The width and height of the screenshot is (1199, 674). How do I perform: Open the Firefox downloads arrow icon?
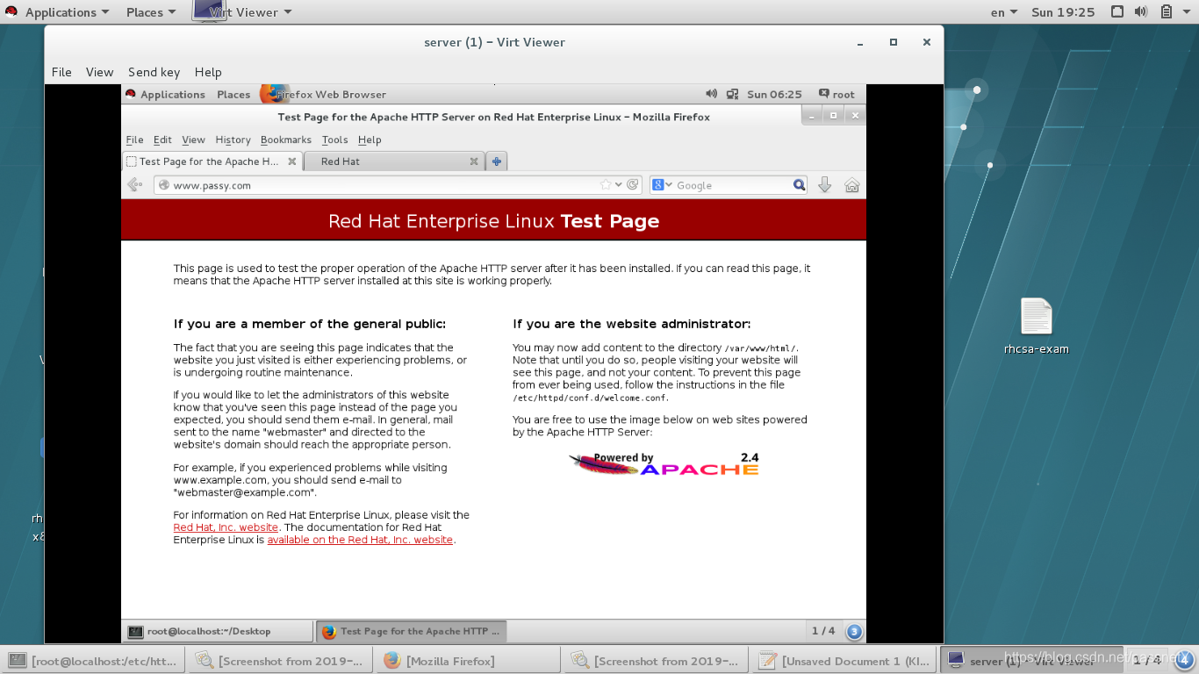pyautogui.click(x=824, y=185)
